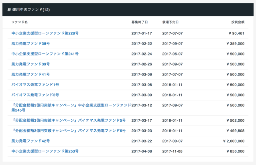
Task: Select the ¥ 90,461 amount cell
Action: [236, 33]
